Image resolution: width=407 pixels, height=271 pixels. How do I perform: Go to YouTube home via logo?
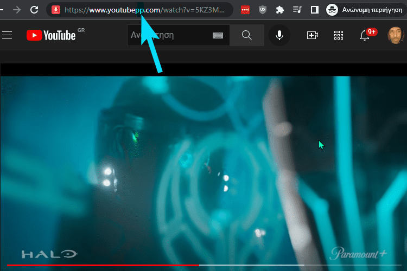coord(51,35)
